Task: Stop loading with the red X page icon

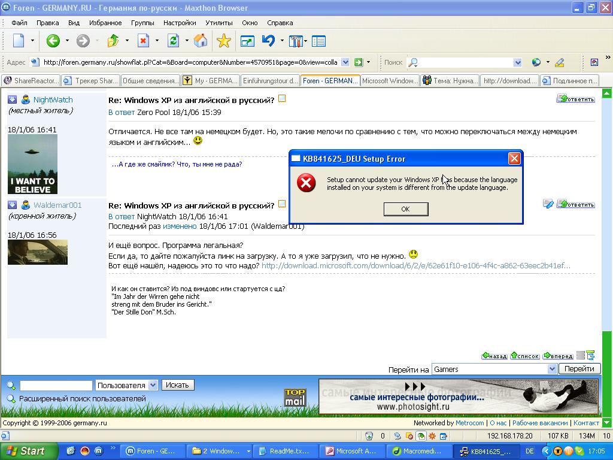Action: tap(144, 40)
